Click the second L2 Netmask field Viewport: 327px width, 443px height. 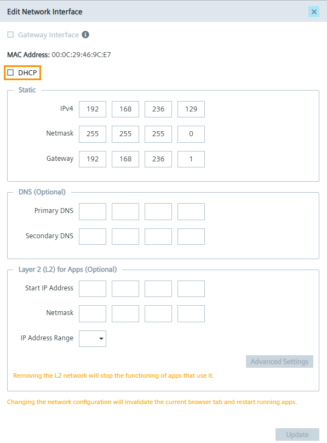click(x=125, y=313)
